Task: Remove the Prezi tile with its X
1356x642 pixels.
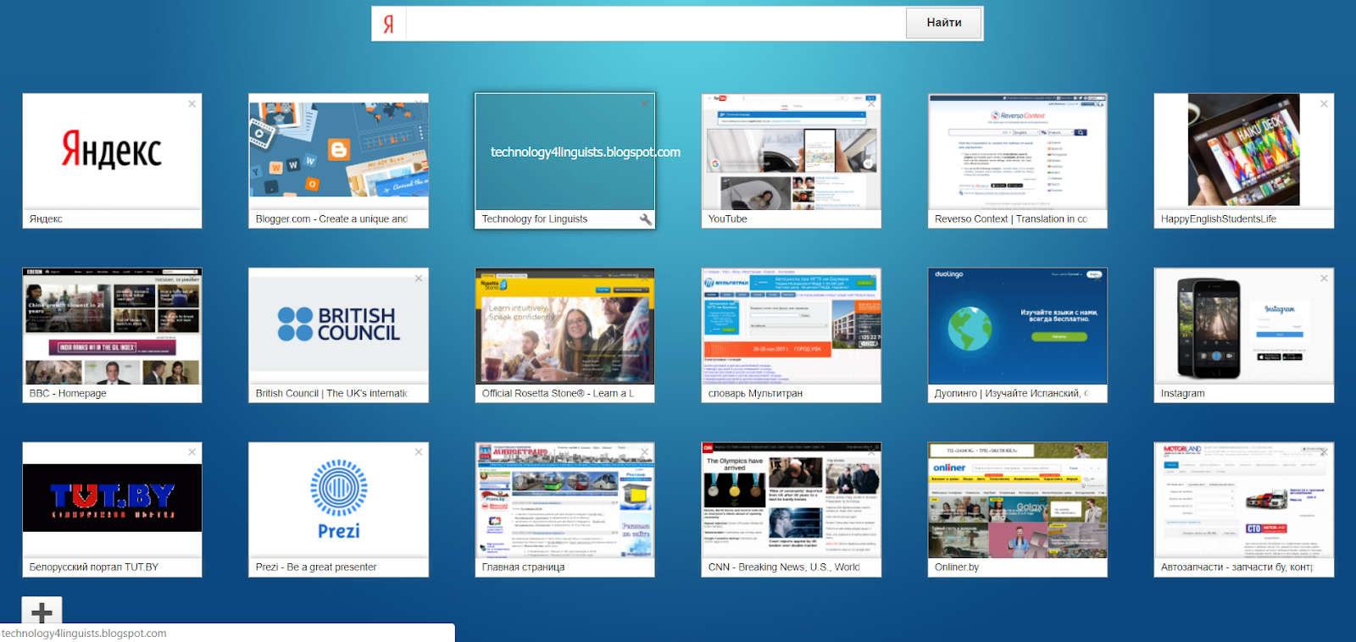Action: tap(419, 452)
